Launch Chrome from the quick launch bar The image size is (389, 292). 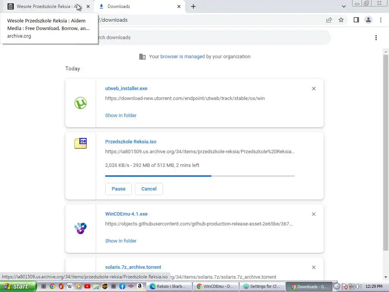point(52,286)
